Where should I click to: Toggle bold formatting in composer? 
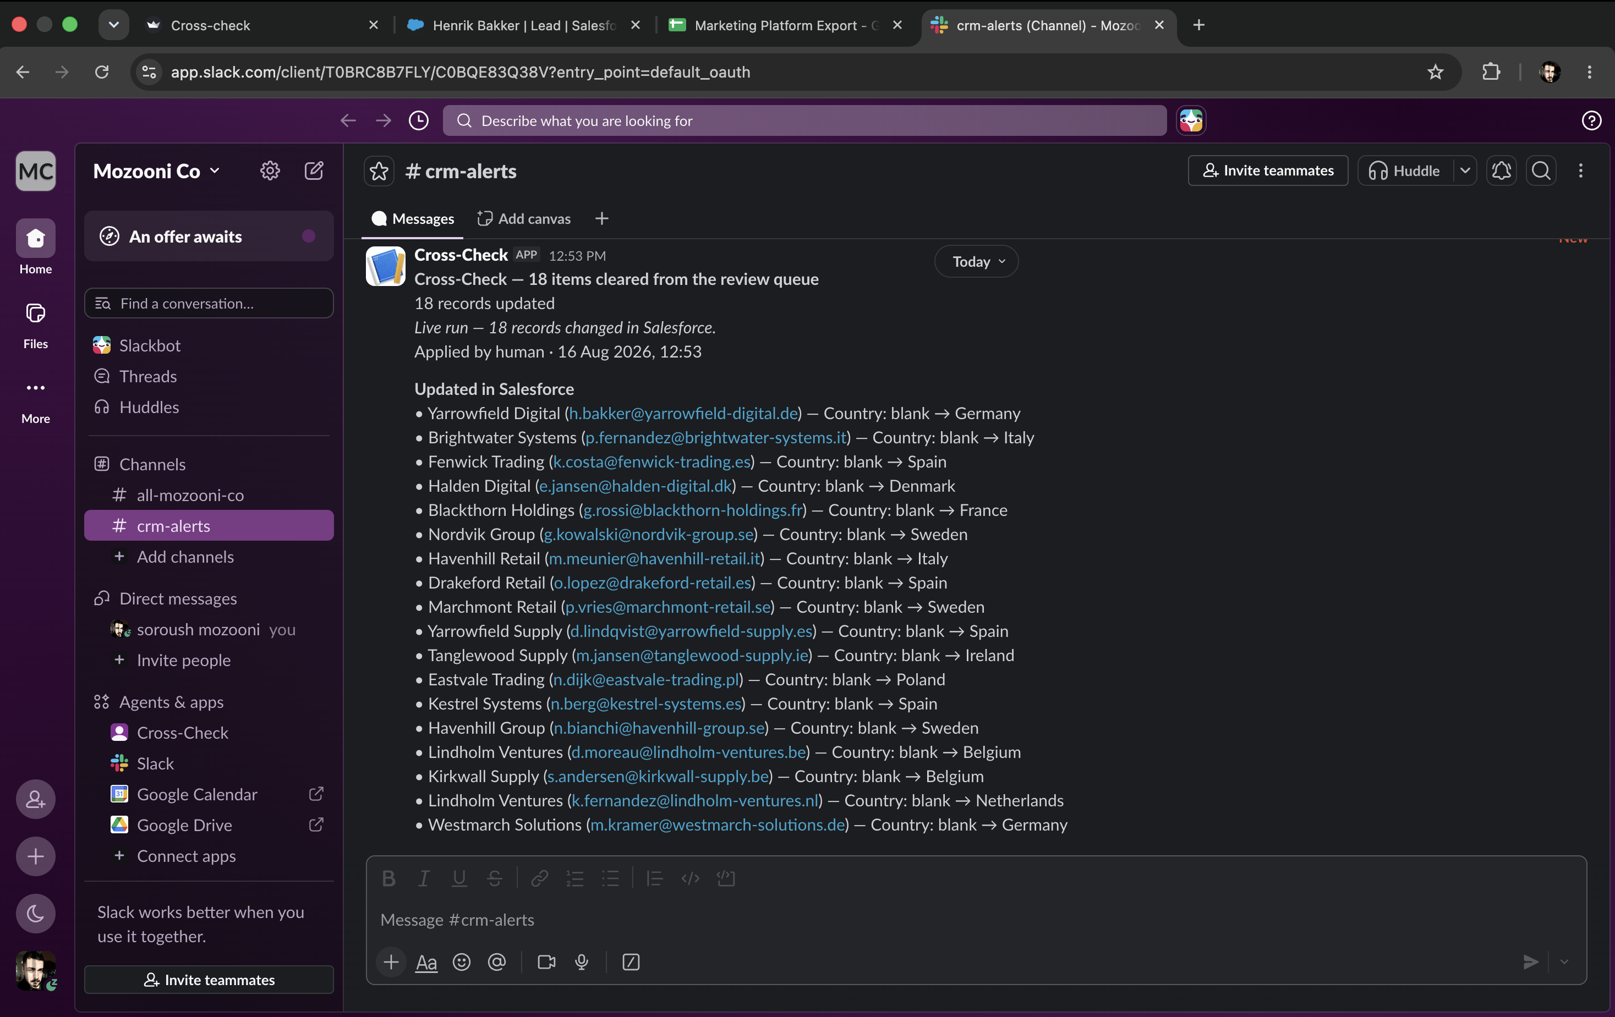pos(388,878)
